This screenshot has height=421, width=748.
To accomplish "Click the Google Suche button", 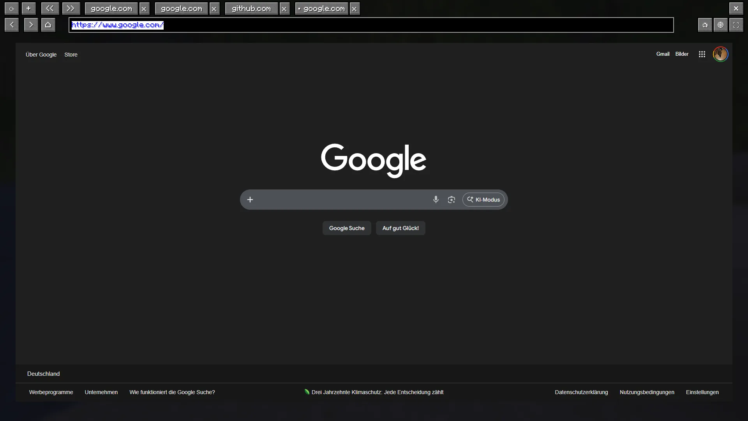I will (347, 228).
